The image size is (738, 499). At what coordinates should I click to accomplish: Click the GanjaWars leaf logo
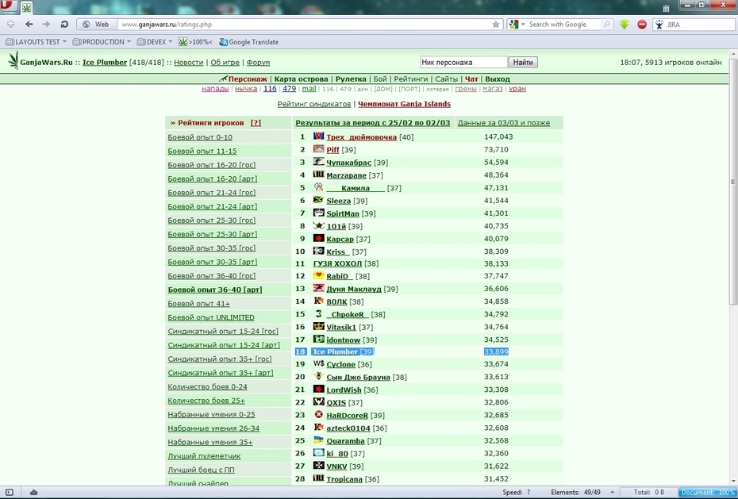13,61
